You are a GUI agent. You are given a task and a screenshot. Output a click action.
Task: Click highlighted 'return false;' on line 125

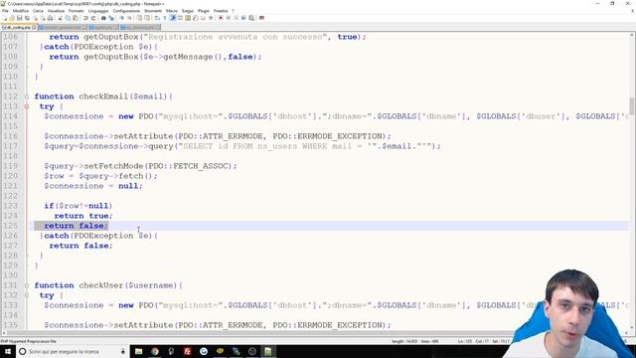(x=76, y=226)
